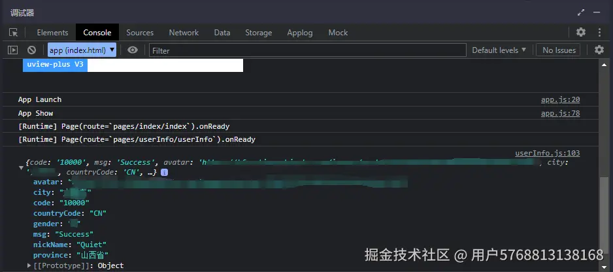Screen dimensions: 613x272
Task: Open the Sources tab
Action: click(140, 33)
